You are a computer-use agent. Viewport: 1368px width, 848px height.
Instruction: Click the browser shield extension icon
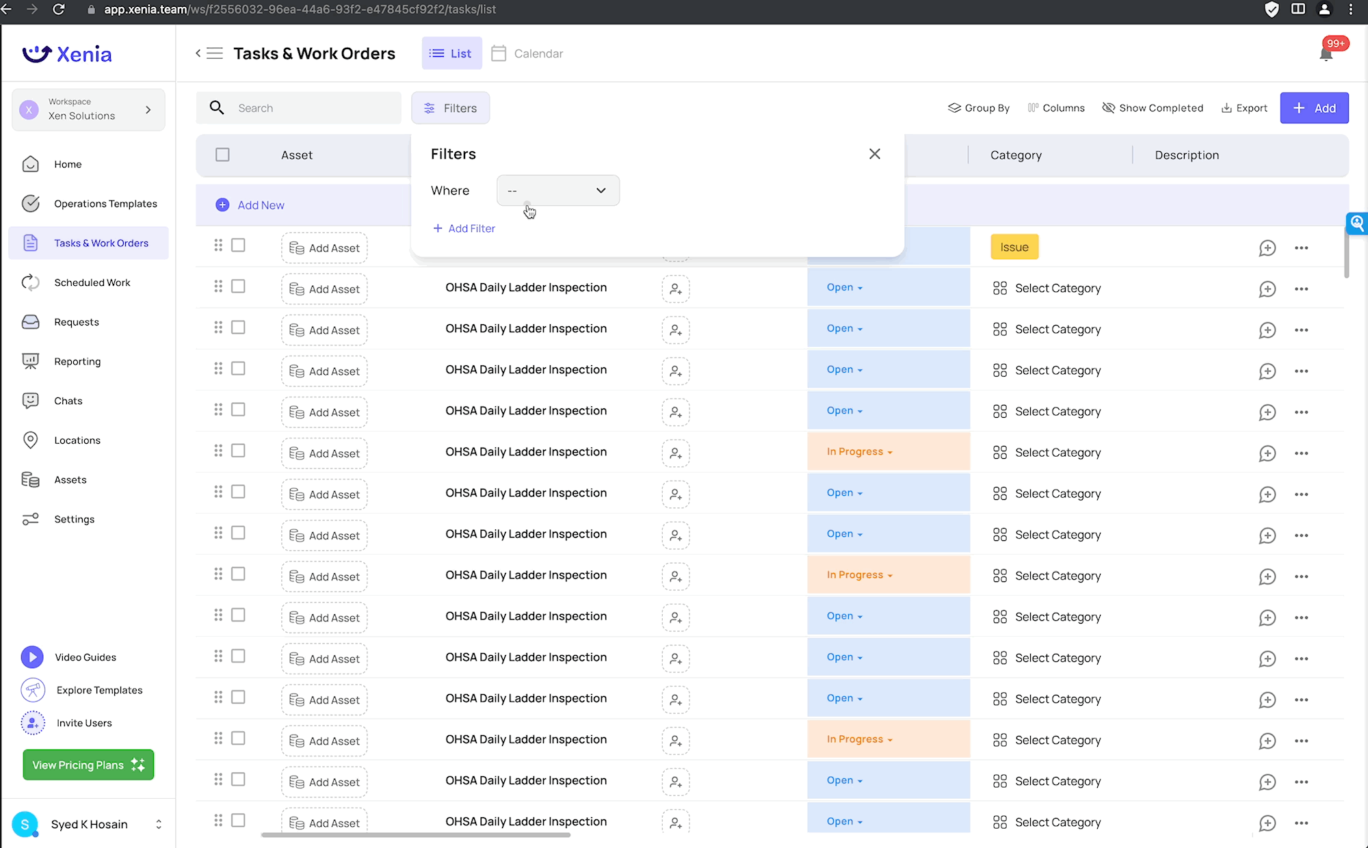tap(1272, 10)
